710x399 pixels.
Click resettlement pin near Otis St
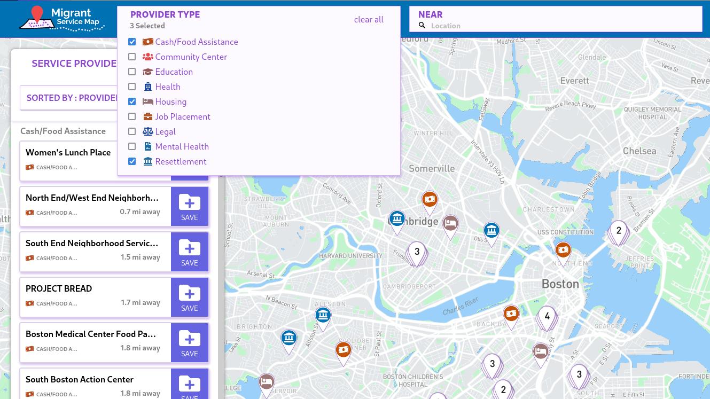pyautogui.click(x=491, y=233)
